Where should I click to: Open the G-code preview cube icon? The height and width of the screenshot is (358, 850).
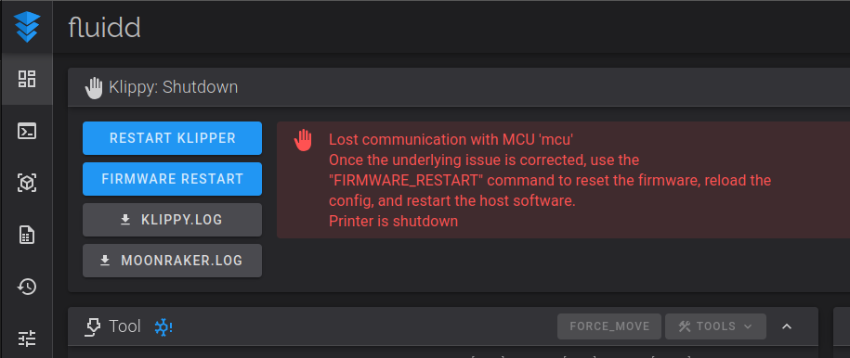pos(27,183)
